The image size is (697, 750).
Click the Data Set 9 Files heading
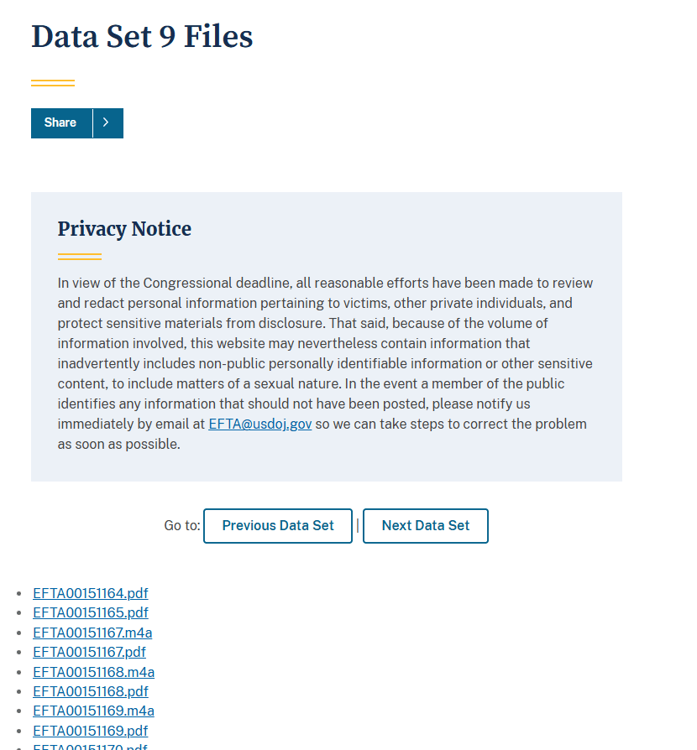[x=142, y=36]
